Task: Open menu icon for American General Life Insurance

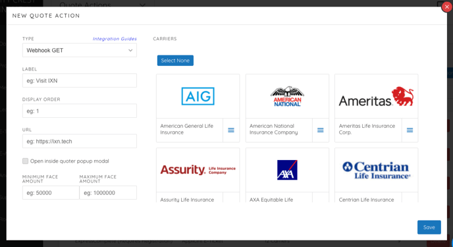Action: [x=231, y=130]
